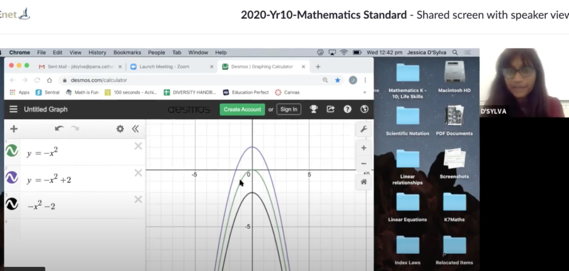Reset graph to default home view

pos(364,182)
